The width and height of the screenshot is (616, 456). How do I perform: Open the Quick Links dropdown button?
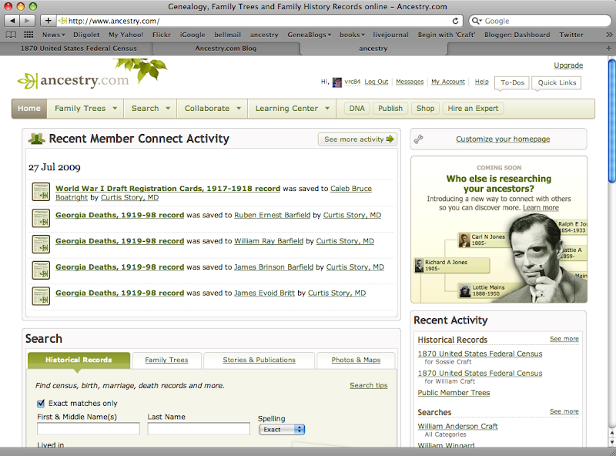pos(557,82)
